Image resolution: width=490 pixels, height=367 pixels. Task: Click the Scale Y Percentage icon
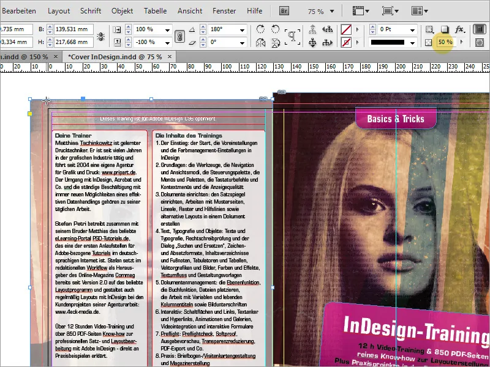(x=117, y=42)
